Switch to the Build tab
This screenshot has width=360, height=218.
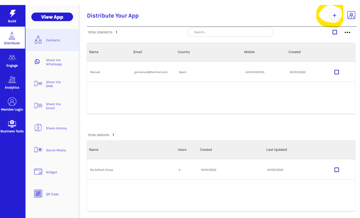[12, 16]
